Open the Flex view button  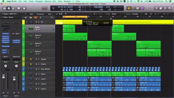click(x=61, y=14)
